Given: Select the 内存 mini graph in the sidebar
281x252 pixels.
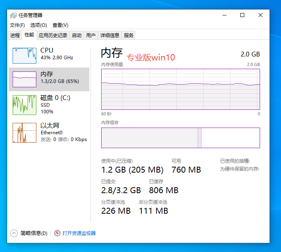Looking at the screenshot, I should (25, 79).
